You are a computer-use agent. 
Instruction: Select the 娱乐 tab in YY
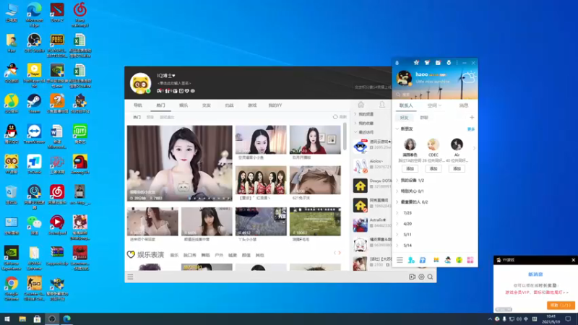(x=184, y=105)
